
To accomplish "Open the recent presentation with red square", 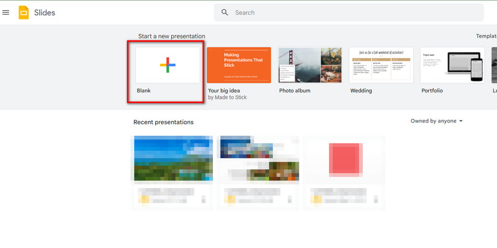I will (344, 159).
